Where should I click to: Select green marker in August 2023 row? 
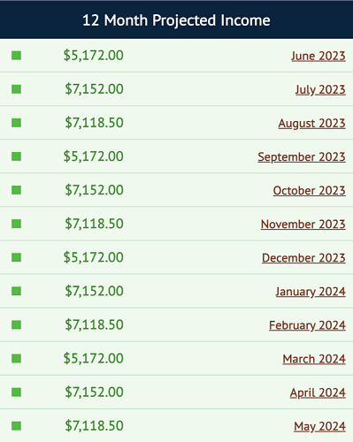tap(16, 123)
